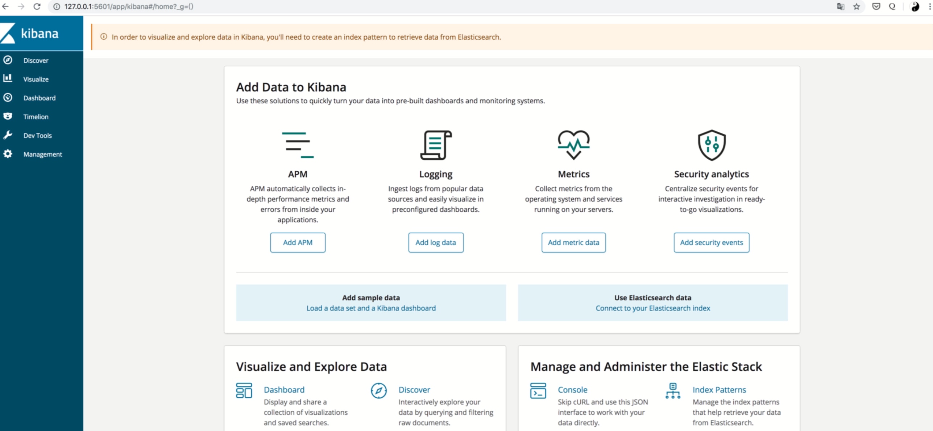Open the Discover link under Visualize and Explore
This screenshot has height=431, width=933.
[414, 390]
